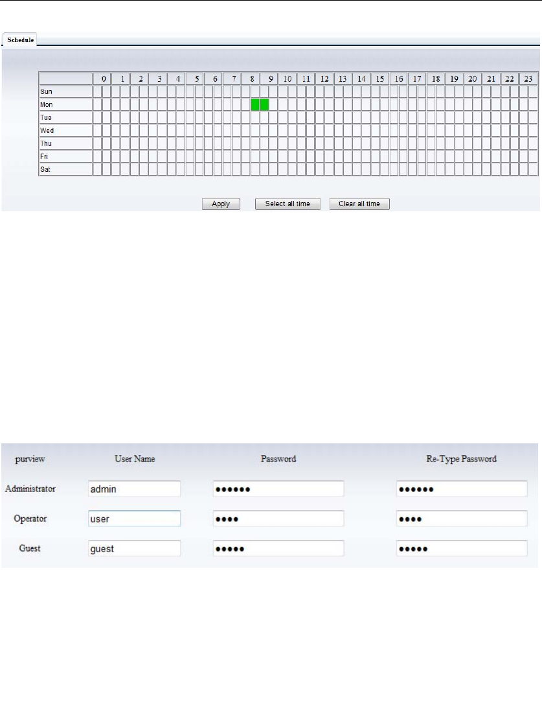Click the hour 16 column header
The image size is (542, 724).
pyautogui.click(x=398, y=79)
